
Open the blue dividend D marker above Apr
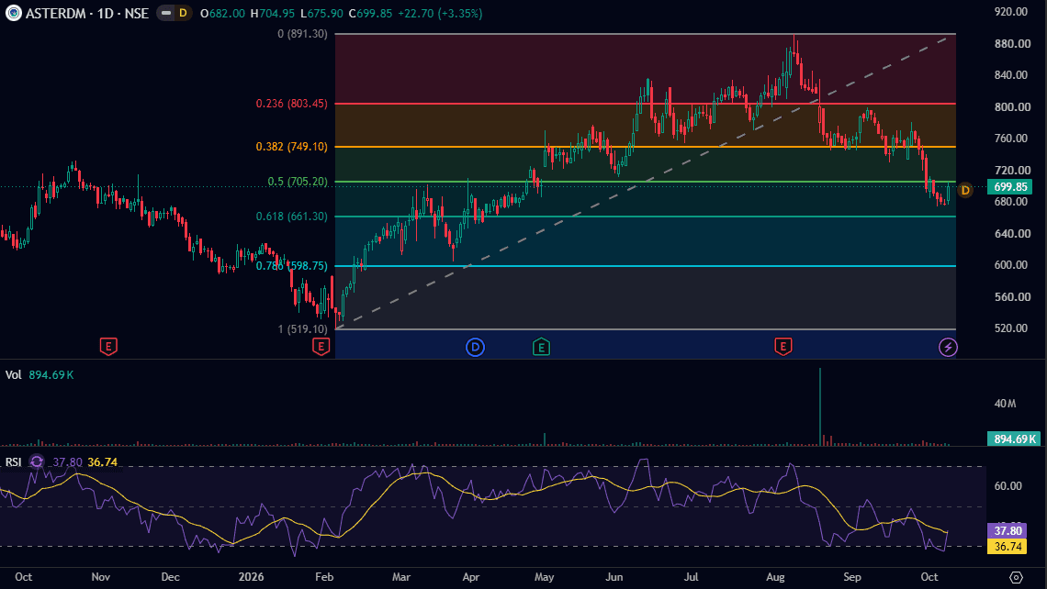point(475,347)
